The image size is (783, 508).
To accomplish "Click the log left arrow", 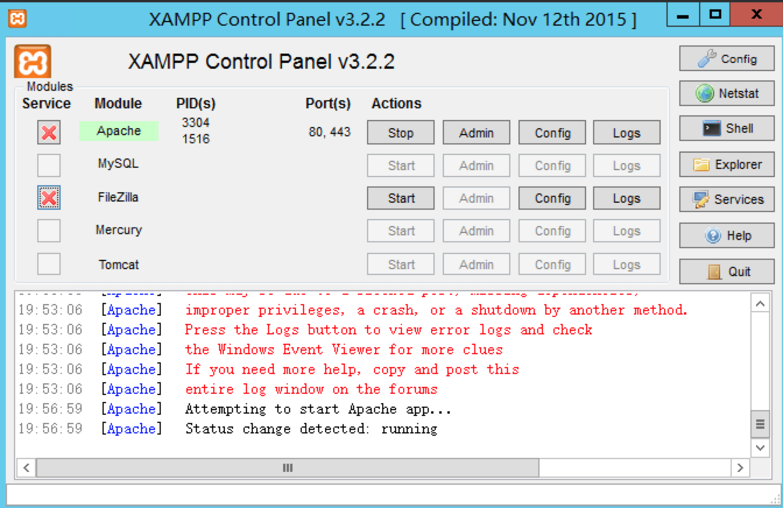I will coord(26,467).
